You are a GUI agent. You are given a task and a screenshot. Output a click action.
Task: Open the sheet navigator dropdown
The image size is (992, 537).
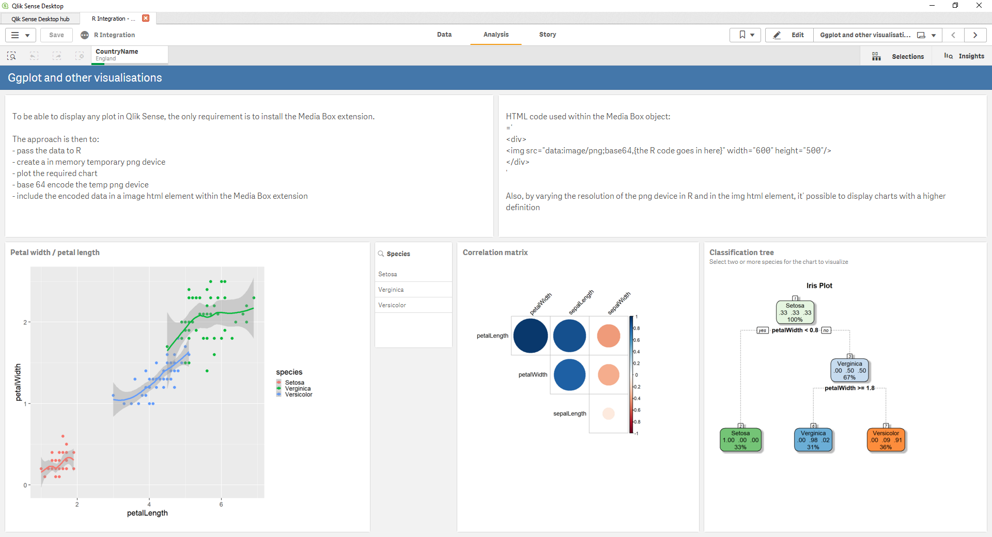click(x=932, y=35)
